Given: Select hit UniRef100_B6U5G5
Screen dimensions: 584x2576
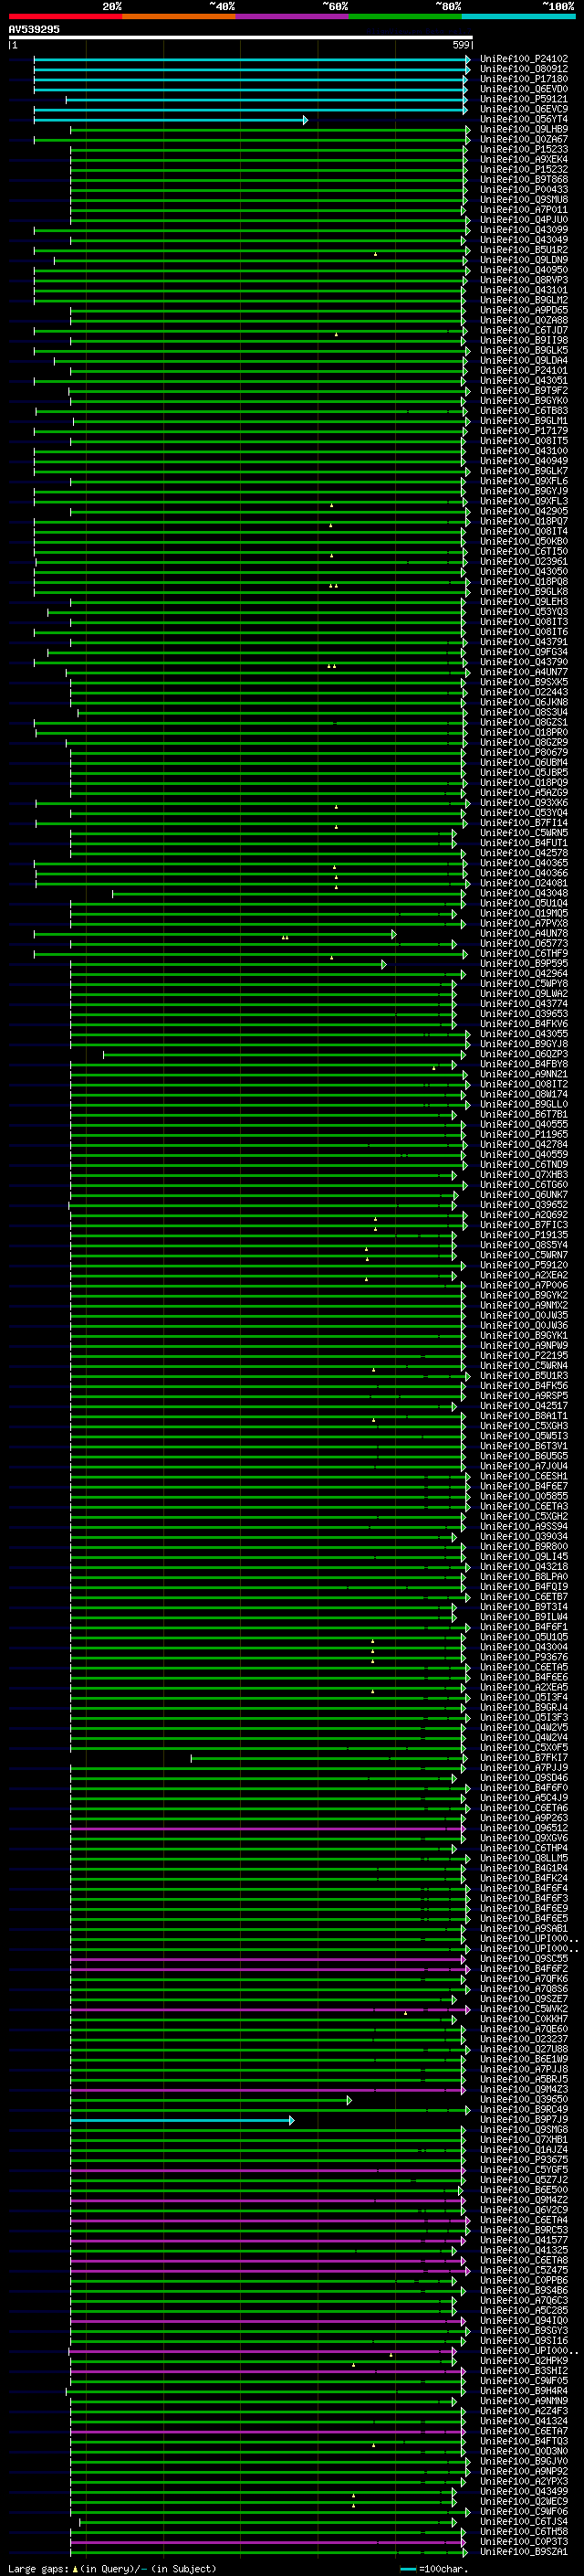Looking at the screenshot, I should pos(524,1456).
